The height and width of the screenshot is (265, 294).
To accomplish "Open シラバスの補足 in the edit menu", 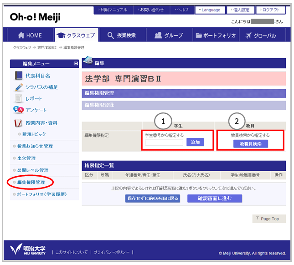I will (41, 87).
